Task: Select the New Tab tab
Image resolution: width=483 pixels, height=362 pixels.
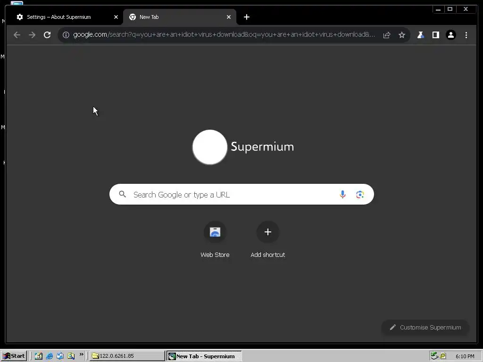Action: [x=180, y=17]
